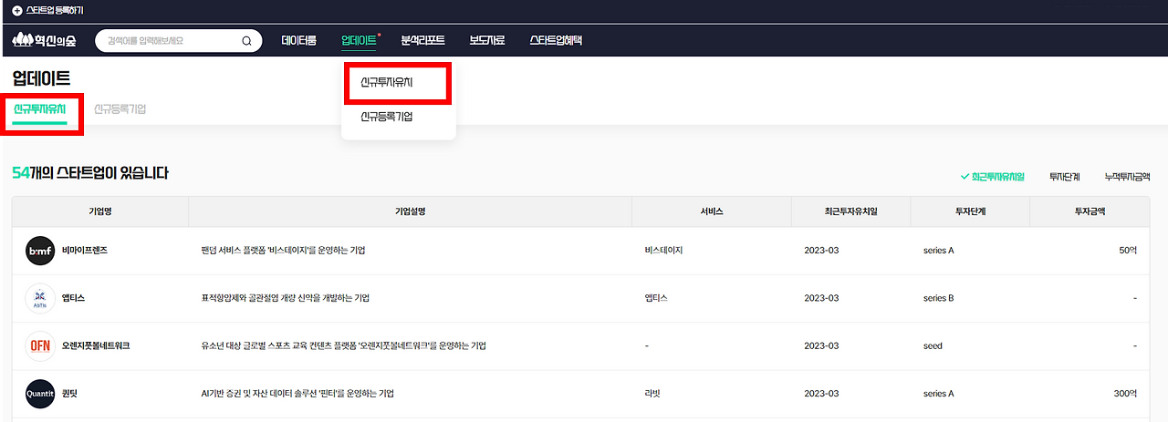Open the 분석리포트 menu

pos(422,40)
